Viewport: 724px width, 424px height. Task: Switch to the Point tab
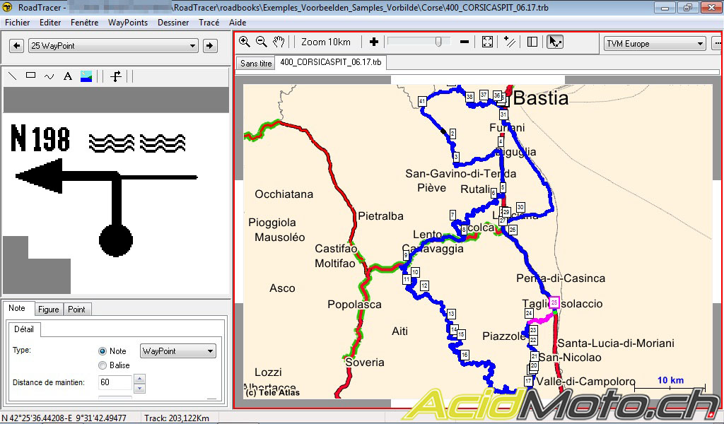tap(76, 309)
